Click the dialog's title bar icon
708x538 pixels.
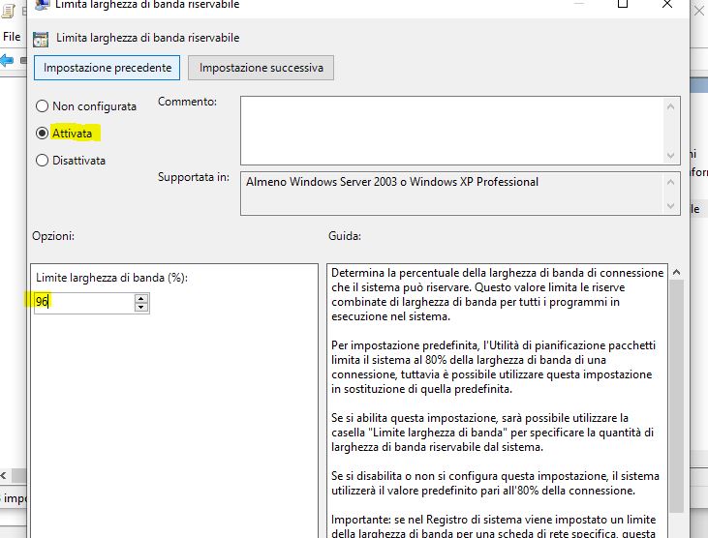click(41, 5)
